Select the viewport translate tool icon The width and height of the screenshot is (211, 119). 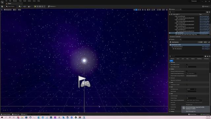136,10
